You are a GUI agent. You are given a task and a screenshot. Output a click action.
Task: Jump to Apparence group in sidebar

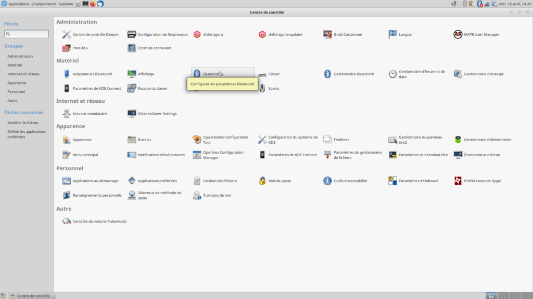click(17, 83)
